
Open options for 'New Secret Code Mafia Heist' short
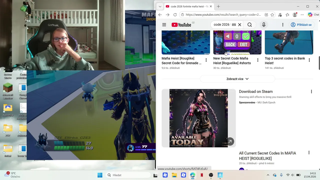258,60
